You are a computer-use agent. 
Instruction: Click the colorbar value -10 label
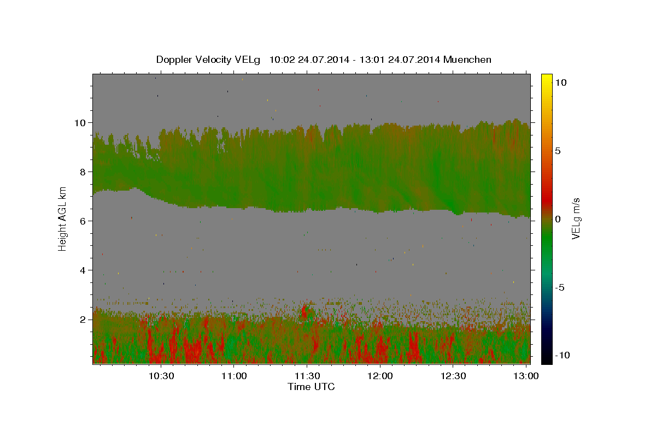click(563, 355)
